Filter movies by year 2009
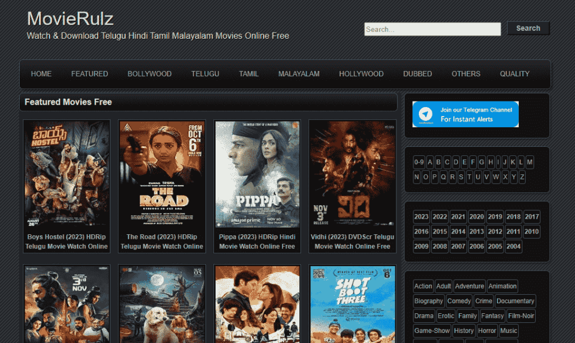The image size is (575, 343). tap(421, 247)
